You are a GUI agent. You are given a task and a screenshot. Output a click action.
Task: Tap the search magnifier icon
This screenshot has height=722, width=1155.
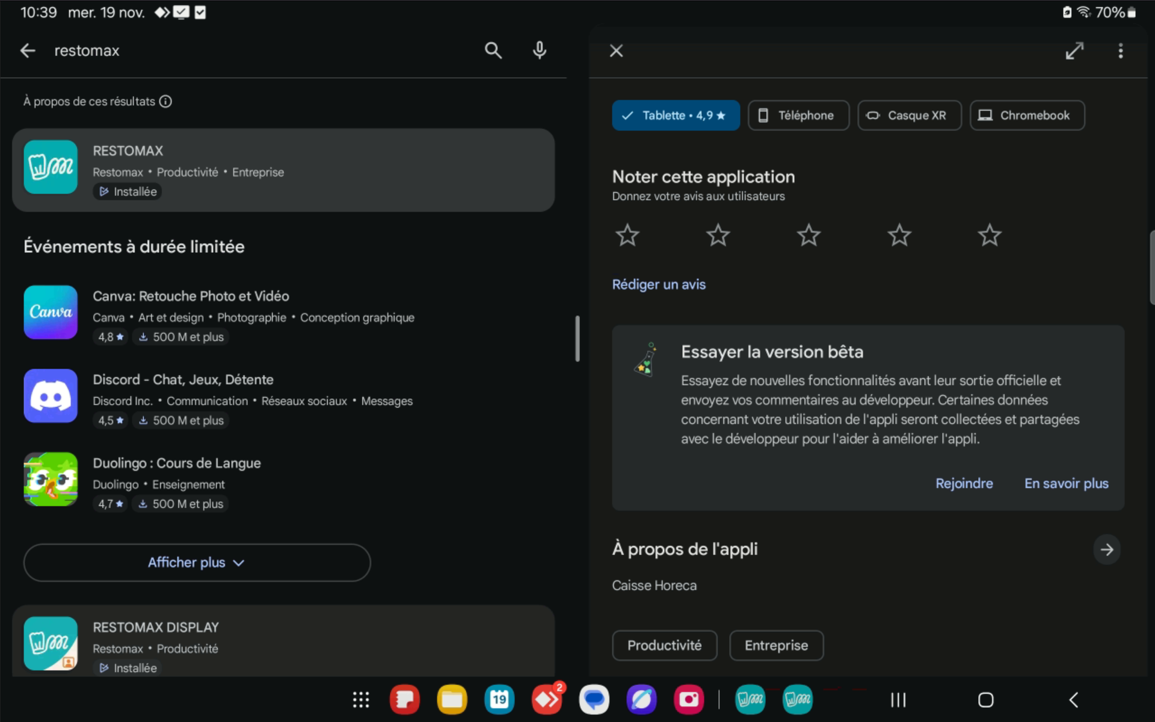(493, 51)
